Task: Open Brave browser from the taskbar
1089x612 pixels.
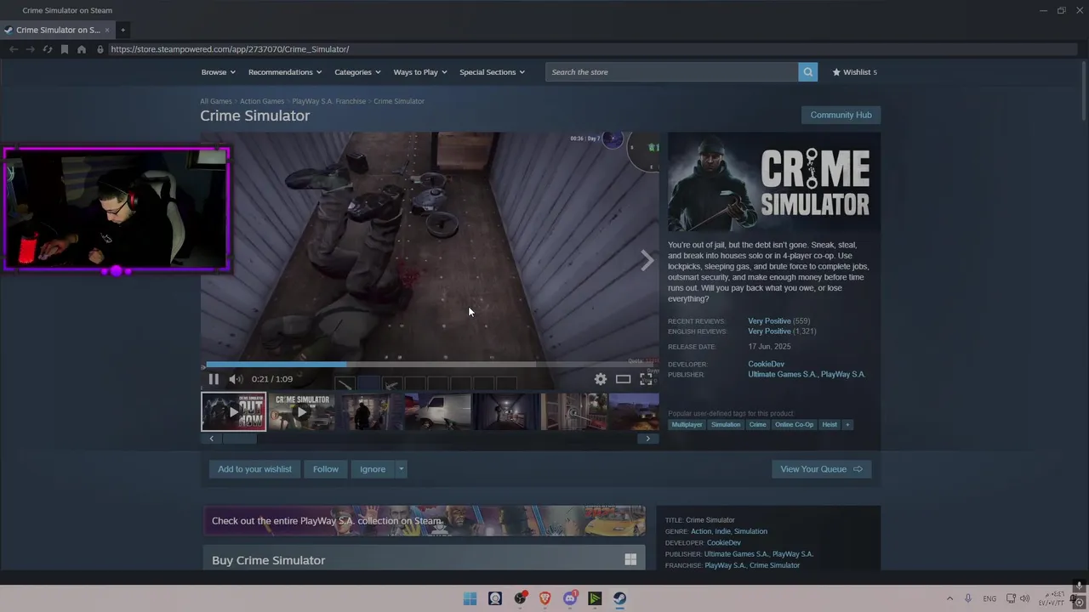Action: (x=544, y=598)
